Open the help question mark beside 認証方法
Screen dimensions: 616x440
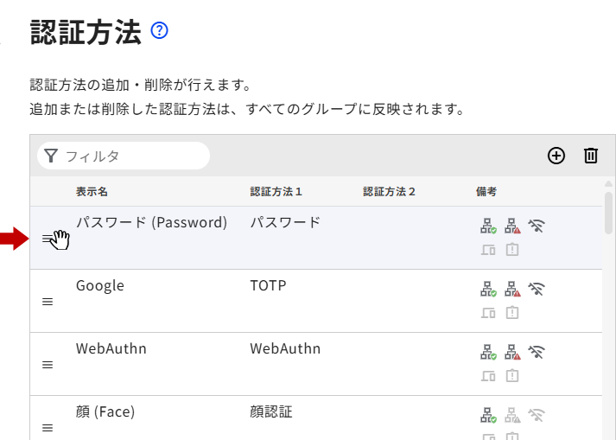pos(159,31)
